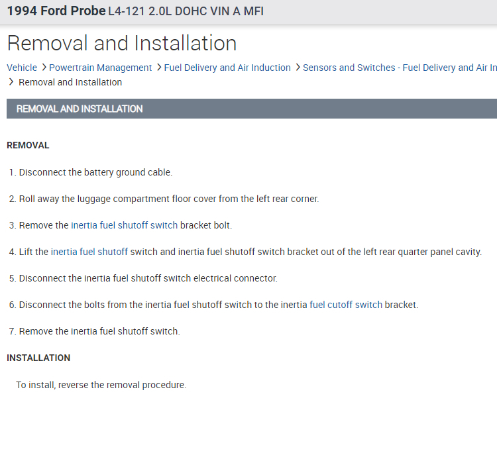
Task: Click step 1 disconnect battery ground cable text
Action: (x=95, y=172)
